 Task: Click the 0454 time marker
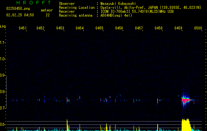[80, 28]
